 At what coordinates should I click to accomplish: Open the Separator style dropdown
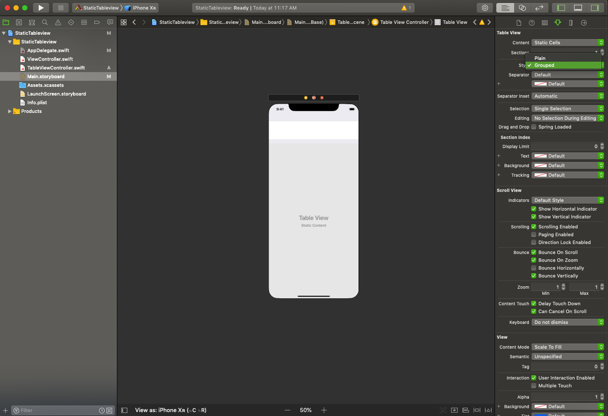coord(568,75)
